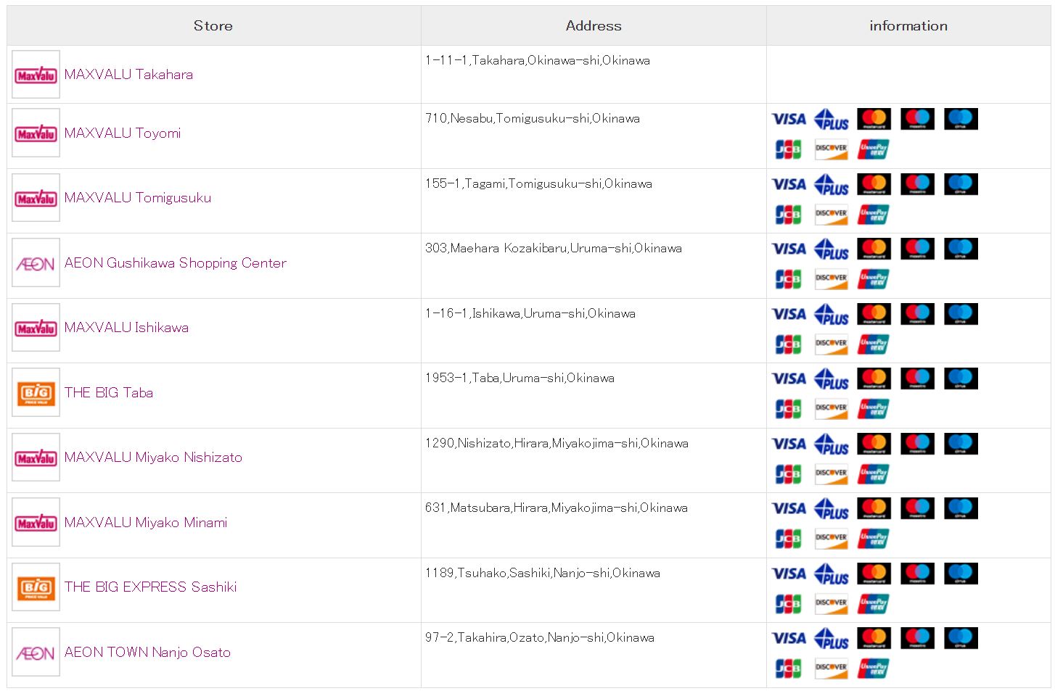Open the MAXVALU Miyako Nishizato link
1055x691 pixels.
coord(153,457)
